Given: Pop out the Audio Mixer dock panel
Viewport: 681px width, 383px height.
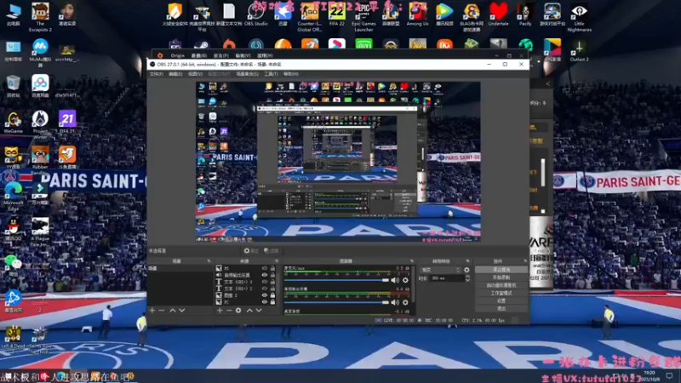Looking at the screenshot, I should 412,261.
